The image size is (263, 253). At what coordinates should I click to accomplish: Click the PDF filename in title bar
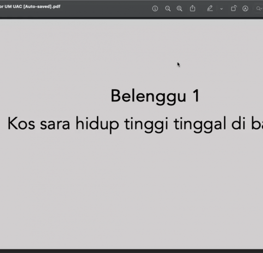(x=30, y=7)
